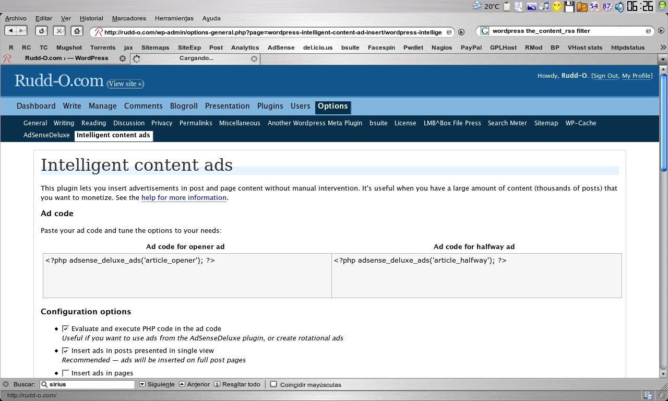Viewport: 668px width, 401px height.
Task: Open the Marcadores menu
Action: (x=129, y=18)
